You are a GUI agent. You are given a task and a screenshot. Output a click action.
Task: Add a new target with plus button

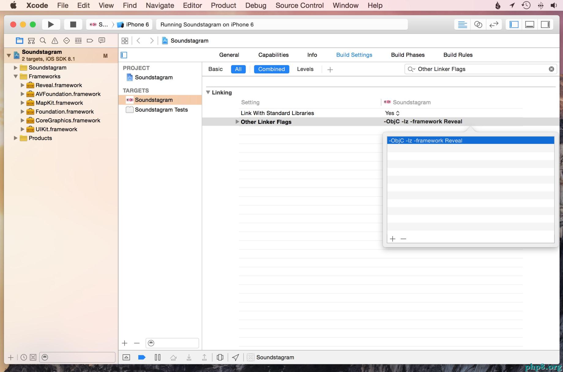point(125,343)
